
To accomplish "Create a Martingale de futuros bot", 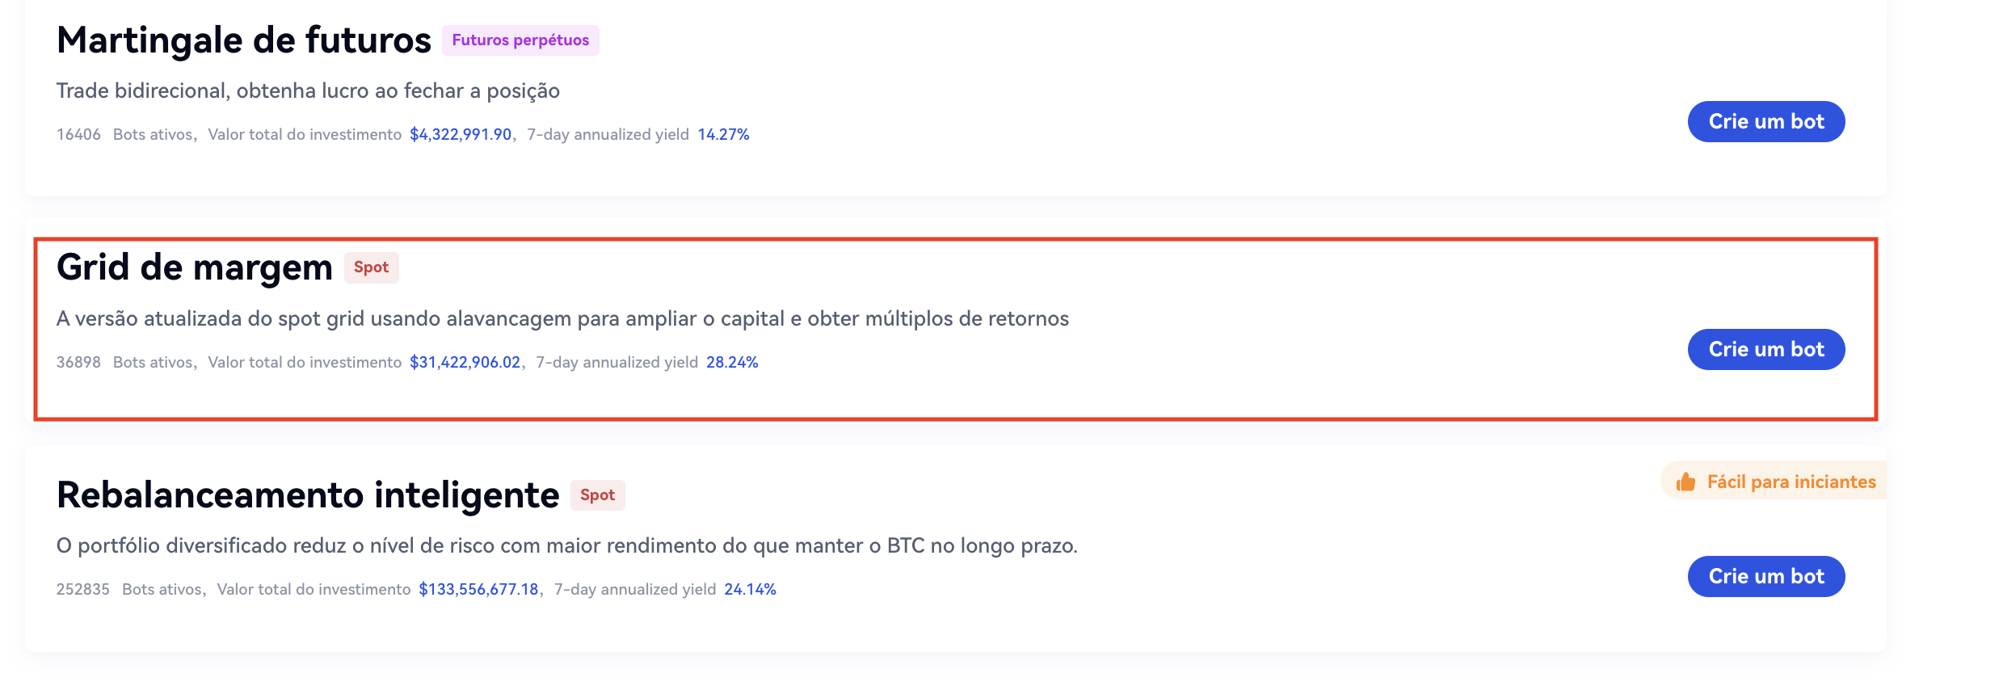I will pyautogui.click(x=1765, y=122).
